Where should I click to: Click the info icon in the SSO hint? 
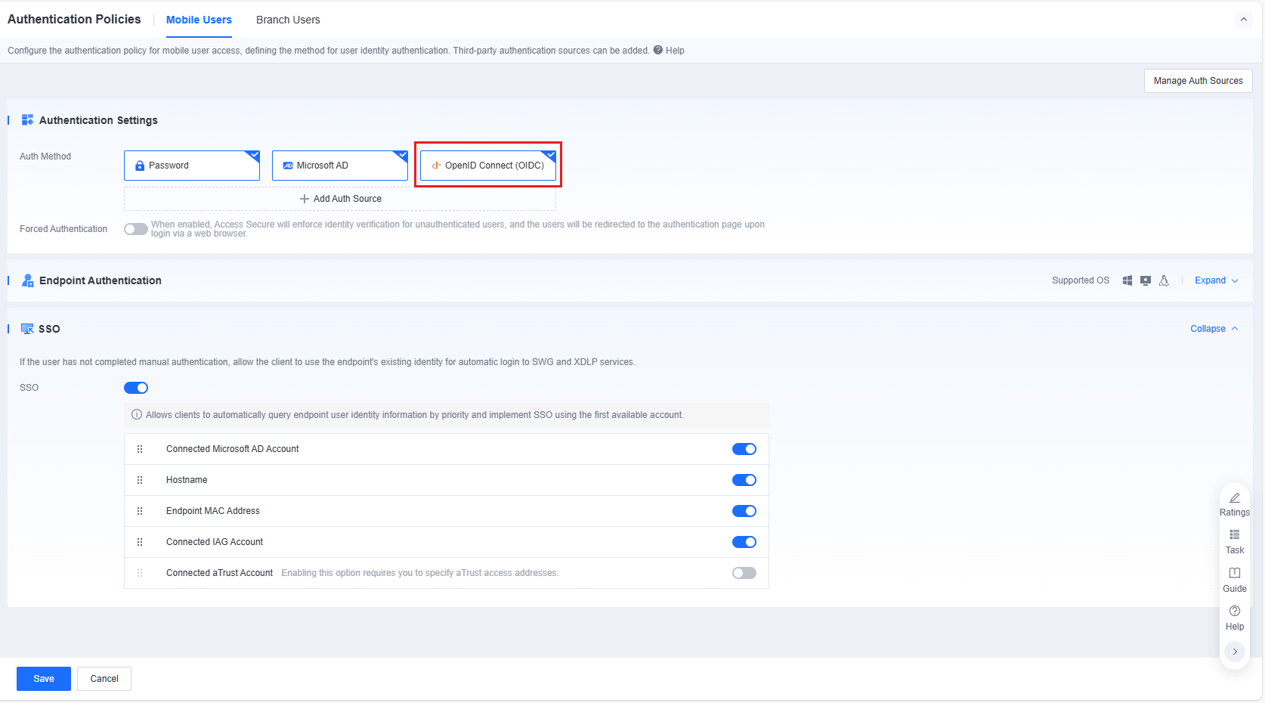tap(137, 415)
